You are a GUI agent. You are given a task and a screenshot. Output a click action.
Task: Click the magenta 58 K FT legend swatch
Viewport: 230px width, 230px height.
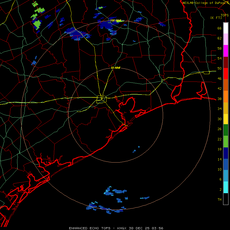point(226,51)
